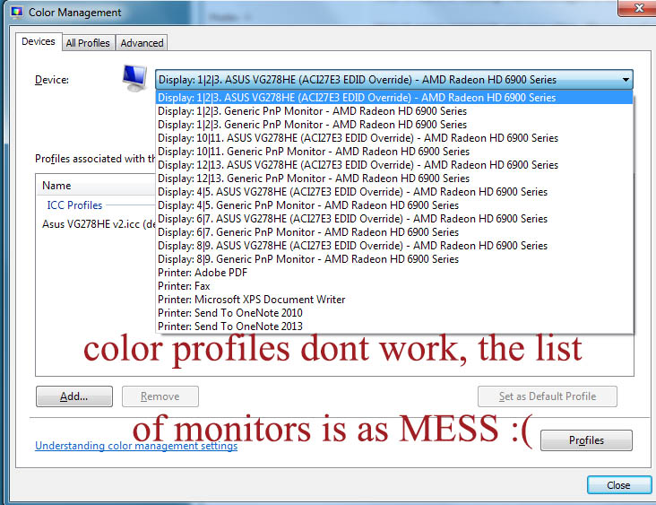Image resolution: width=656 pixels, height=505 pixels.
Task: Choose Display 10|11 ASUS VG278HE entry
Action: coord(393,138)
